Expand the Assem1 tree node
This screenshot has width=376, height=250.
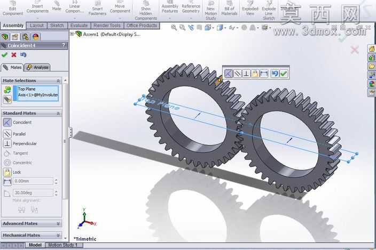(72, 34)
